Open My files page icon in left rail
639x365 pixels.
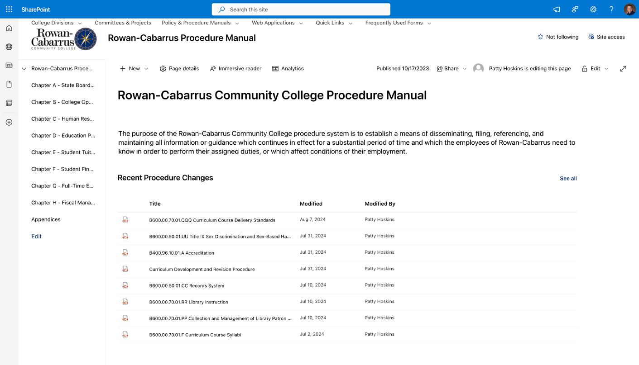point(9,84)
